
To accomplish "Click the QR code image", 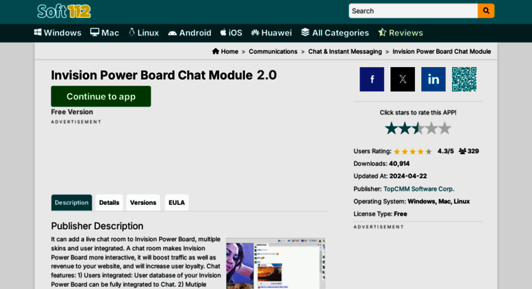I will (x=464, y=79).
